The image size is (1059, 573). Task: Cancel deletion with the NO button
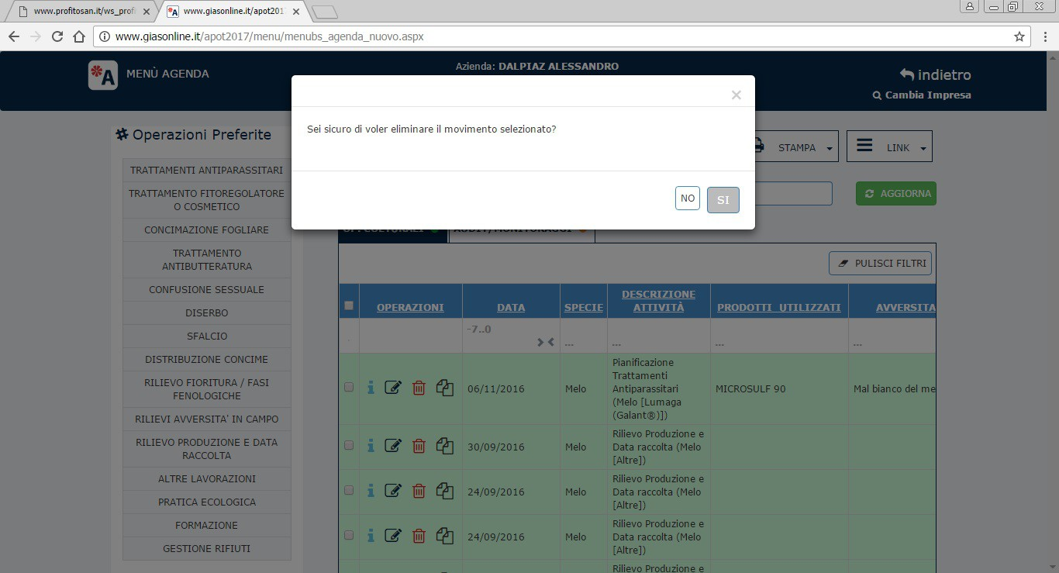(688, 198)
